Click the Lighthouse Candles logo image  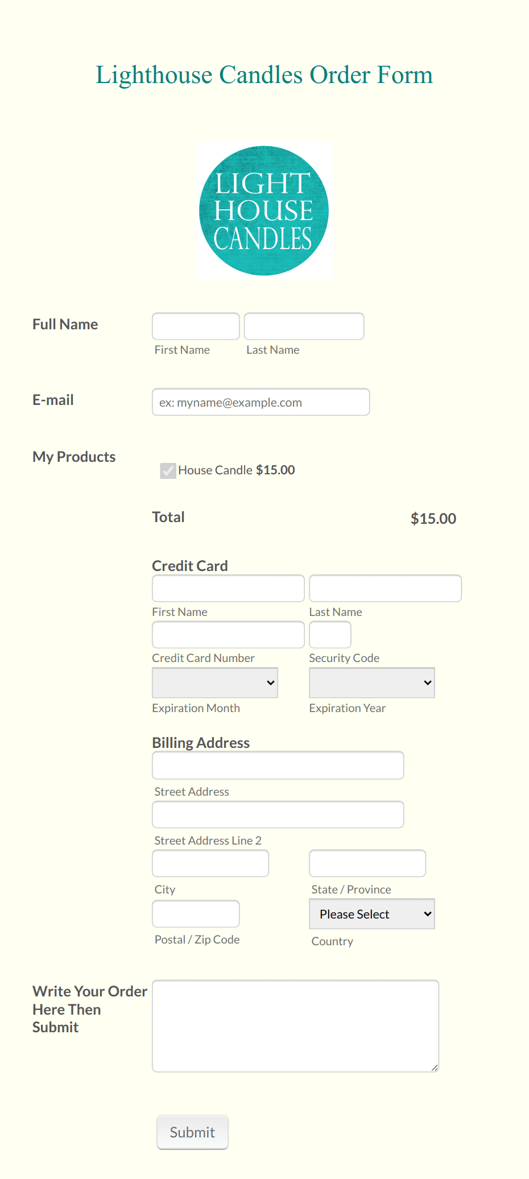264,210
